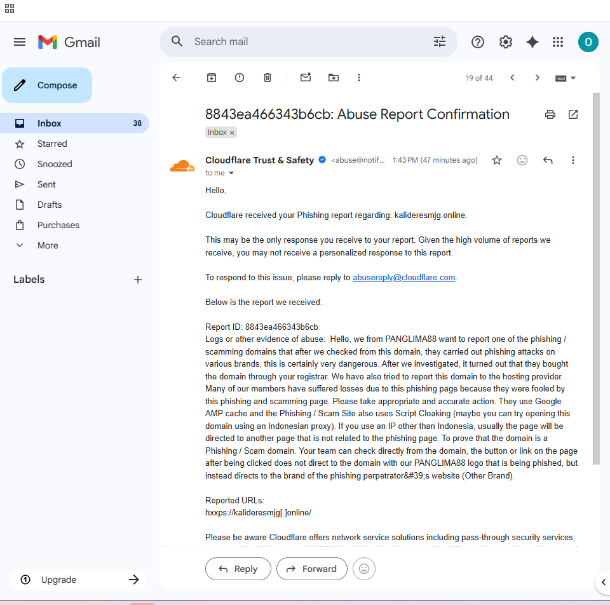610x605 pixels.
Task: Click reported URL hxxps://kalideresmjg[.]online/
Action: point(259,512)
